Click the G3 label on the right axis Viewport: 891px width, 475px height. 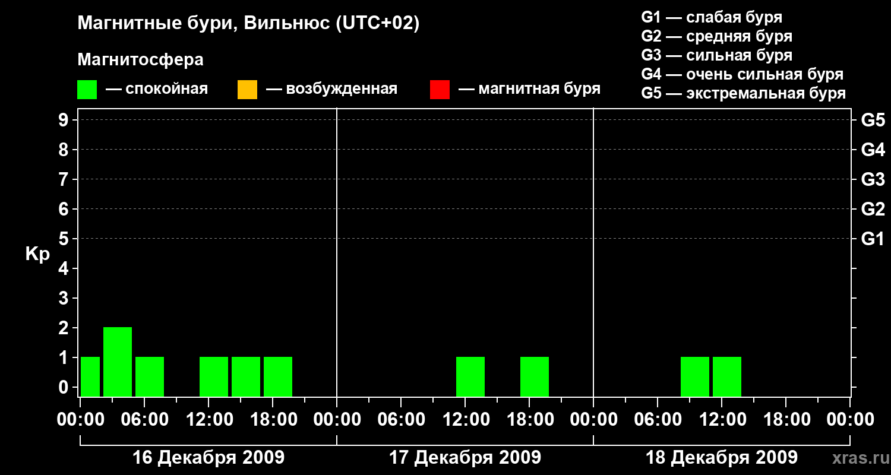[873, 180]
